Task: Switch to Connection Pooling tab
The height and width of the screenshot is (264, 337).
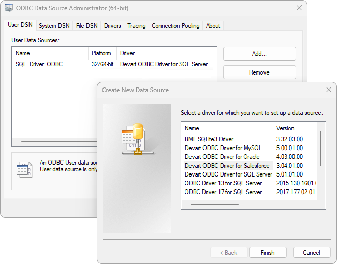Action: click(x=175, y=26)
